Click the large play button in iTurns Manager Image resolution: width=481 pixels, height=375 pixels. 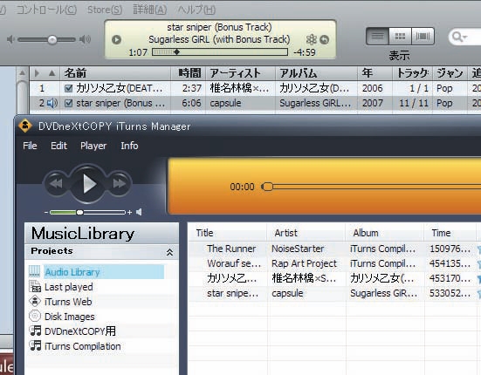pos(89,184)
